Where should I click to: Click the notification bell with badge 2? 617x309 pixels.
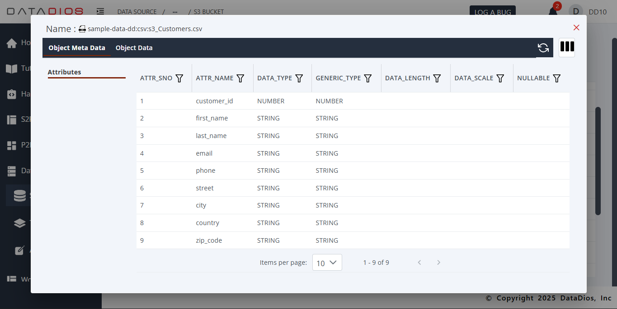[x=552, y=11]
